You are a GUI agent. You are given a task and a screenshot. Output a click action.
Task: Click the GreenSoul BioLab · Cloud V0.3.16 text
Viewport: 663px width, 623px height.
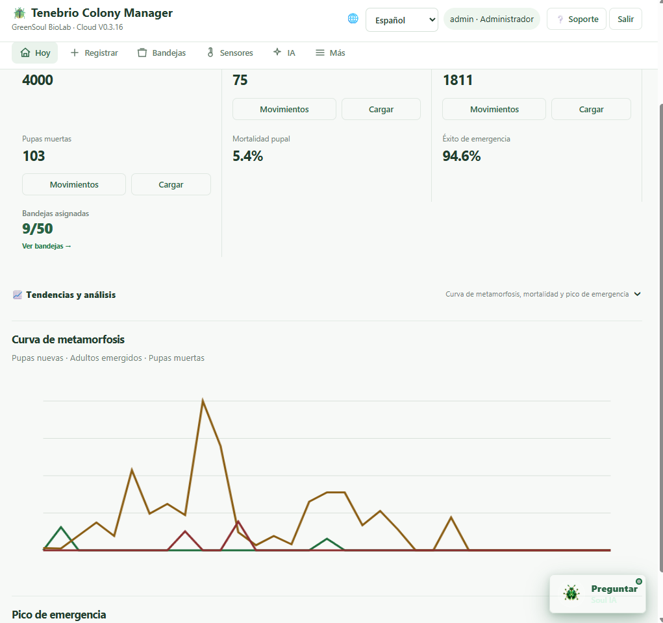pyautogui.click(x=68, y=27)
